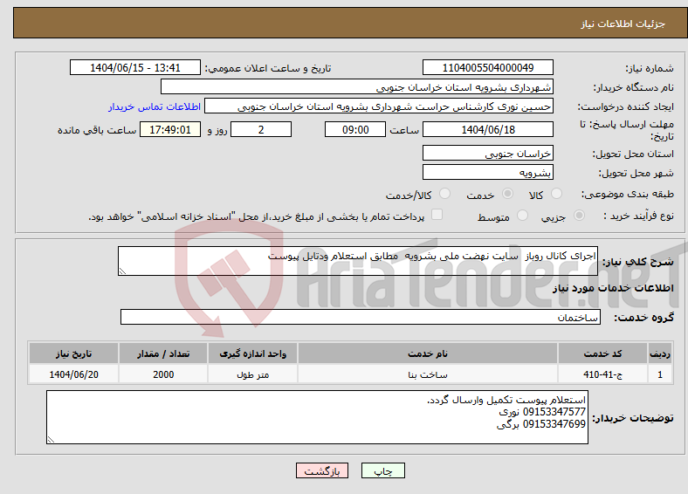688x494 pixels.
Task: Toggle the اسناد خزانه اسلامی payment checkbox
Action: pos(437,215)
